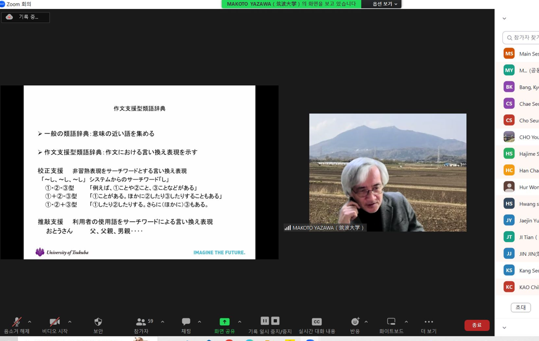Viewport: 539px width, 341px height.
Task: Expand audio options arrow beside mute
Action: coord(30,322)
